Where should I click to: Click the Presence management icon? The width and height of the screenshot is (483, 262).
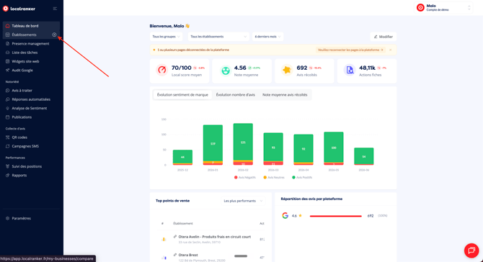point(8,44)
